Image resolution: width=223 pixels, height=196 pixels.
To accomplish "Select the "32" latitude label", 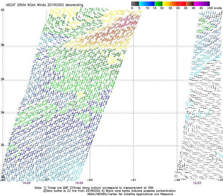I will pos(2,145).
